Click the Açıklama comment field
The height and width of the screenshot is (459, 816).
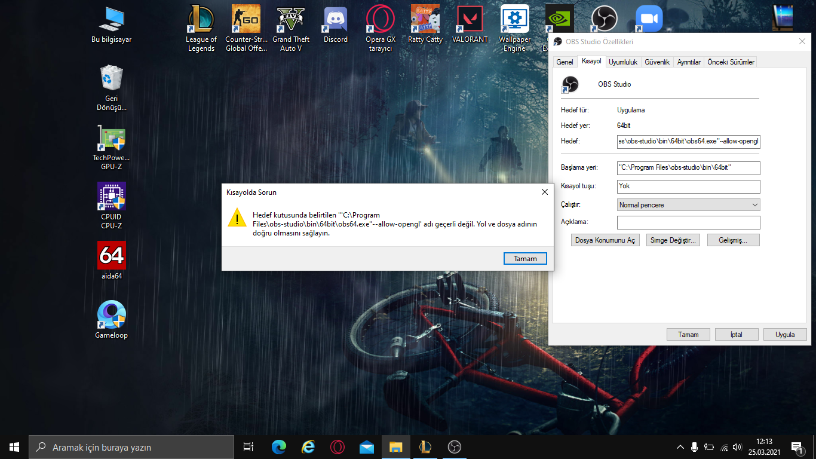(689, 223)
